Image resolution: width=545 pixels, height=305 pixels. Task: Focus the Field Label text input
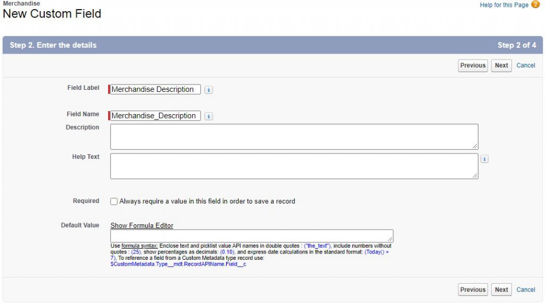point(155,89)
